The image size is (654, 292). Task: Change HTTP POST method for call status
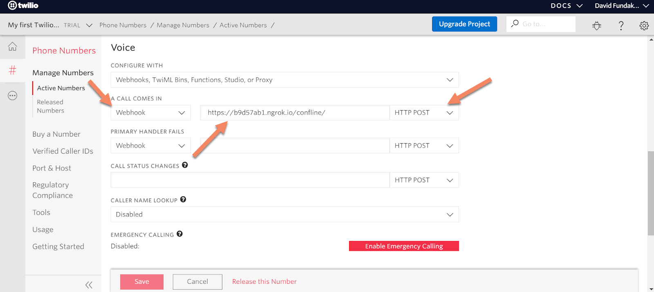coord(424,180)
